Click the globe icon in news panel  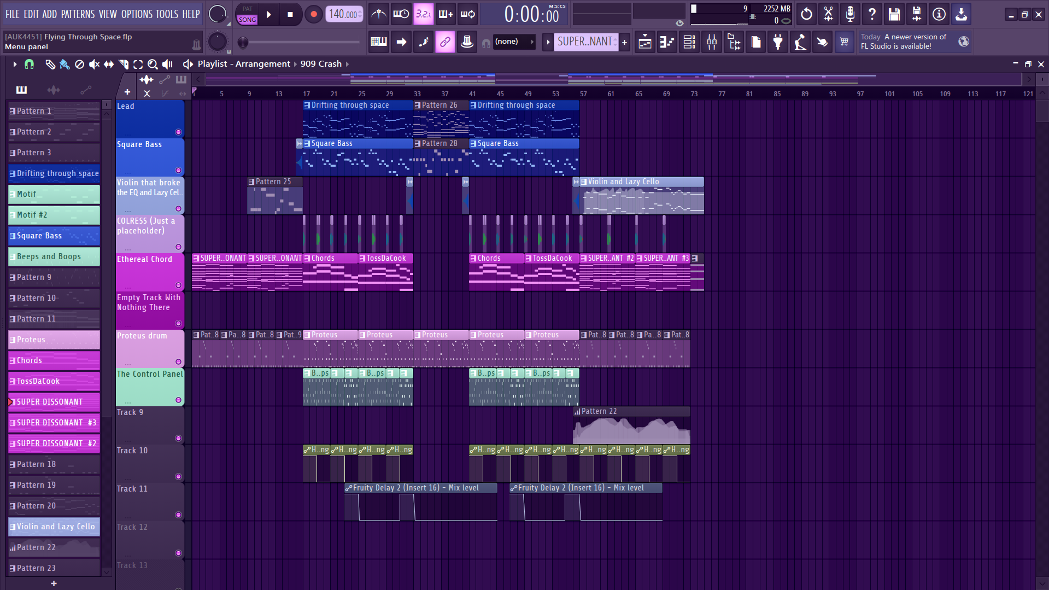(964, 42)
